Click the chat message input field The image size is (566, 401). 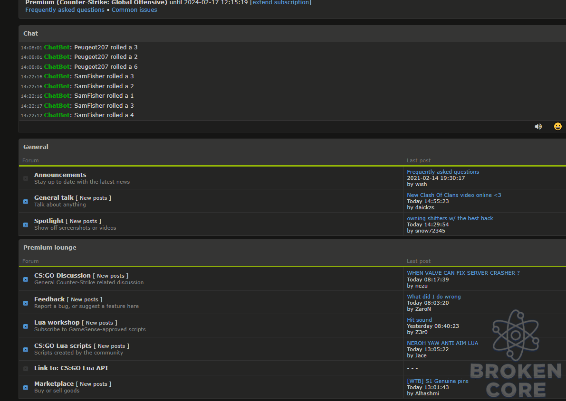click(274, 126)
